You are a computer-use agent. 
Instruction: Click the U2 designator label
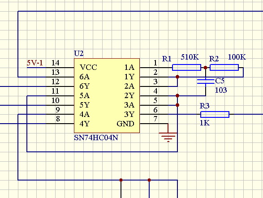79,53
